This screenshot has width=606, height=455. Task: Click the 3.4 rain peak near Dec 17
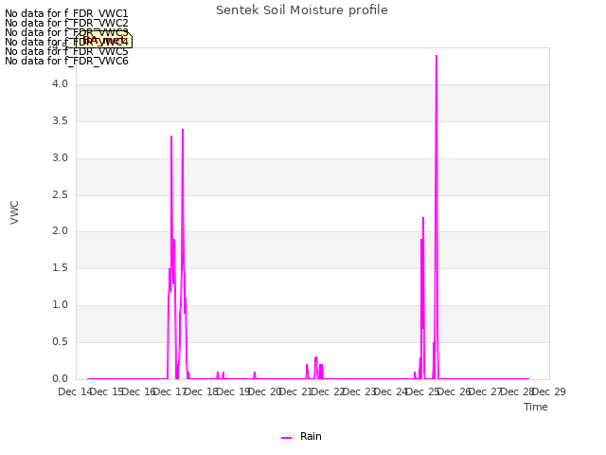click(183, 130)
